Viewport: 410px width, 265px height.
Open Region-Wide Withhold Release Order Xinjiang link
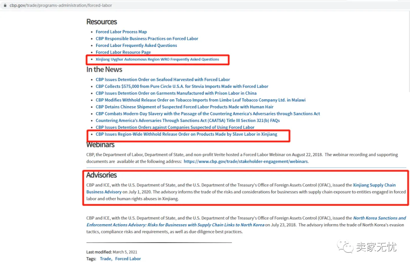click(186, 134)
